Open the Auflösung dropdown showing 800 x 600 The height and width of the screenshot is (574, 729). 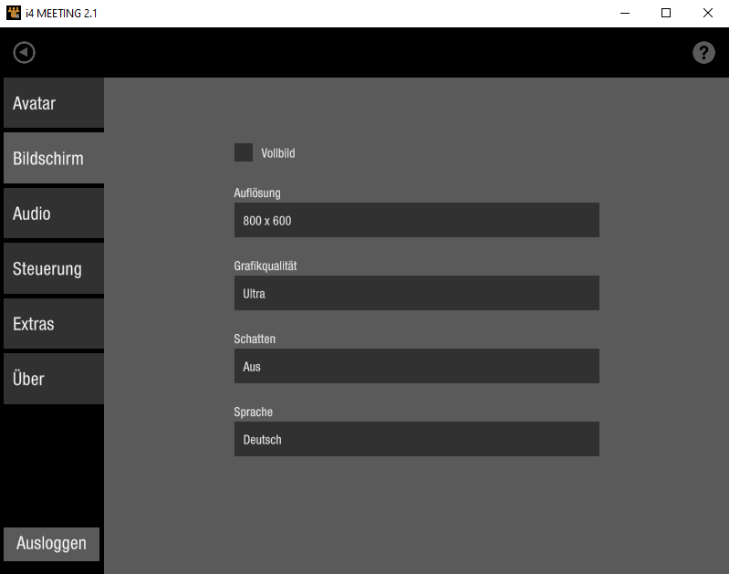(416, 220)
